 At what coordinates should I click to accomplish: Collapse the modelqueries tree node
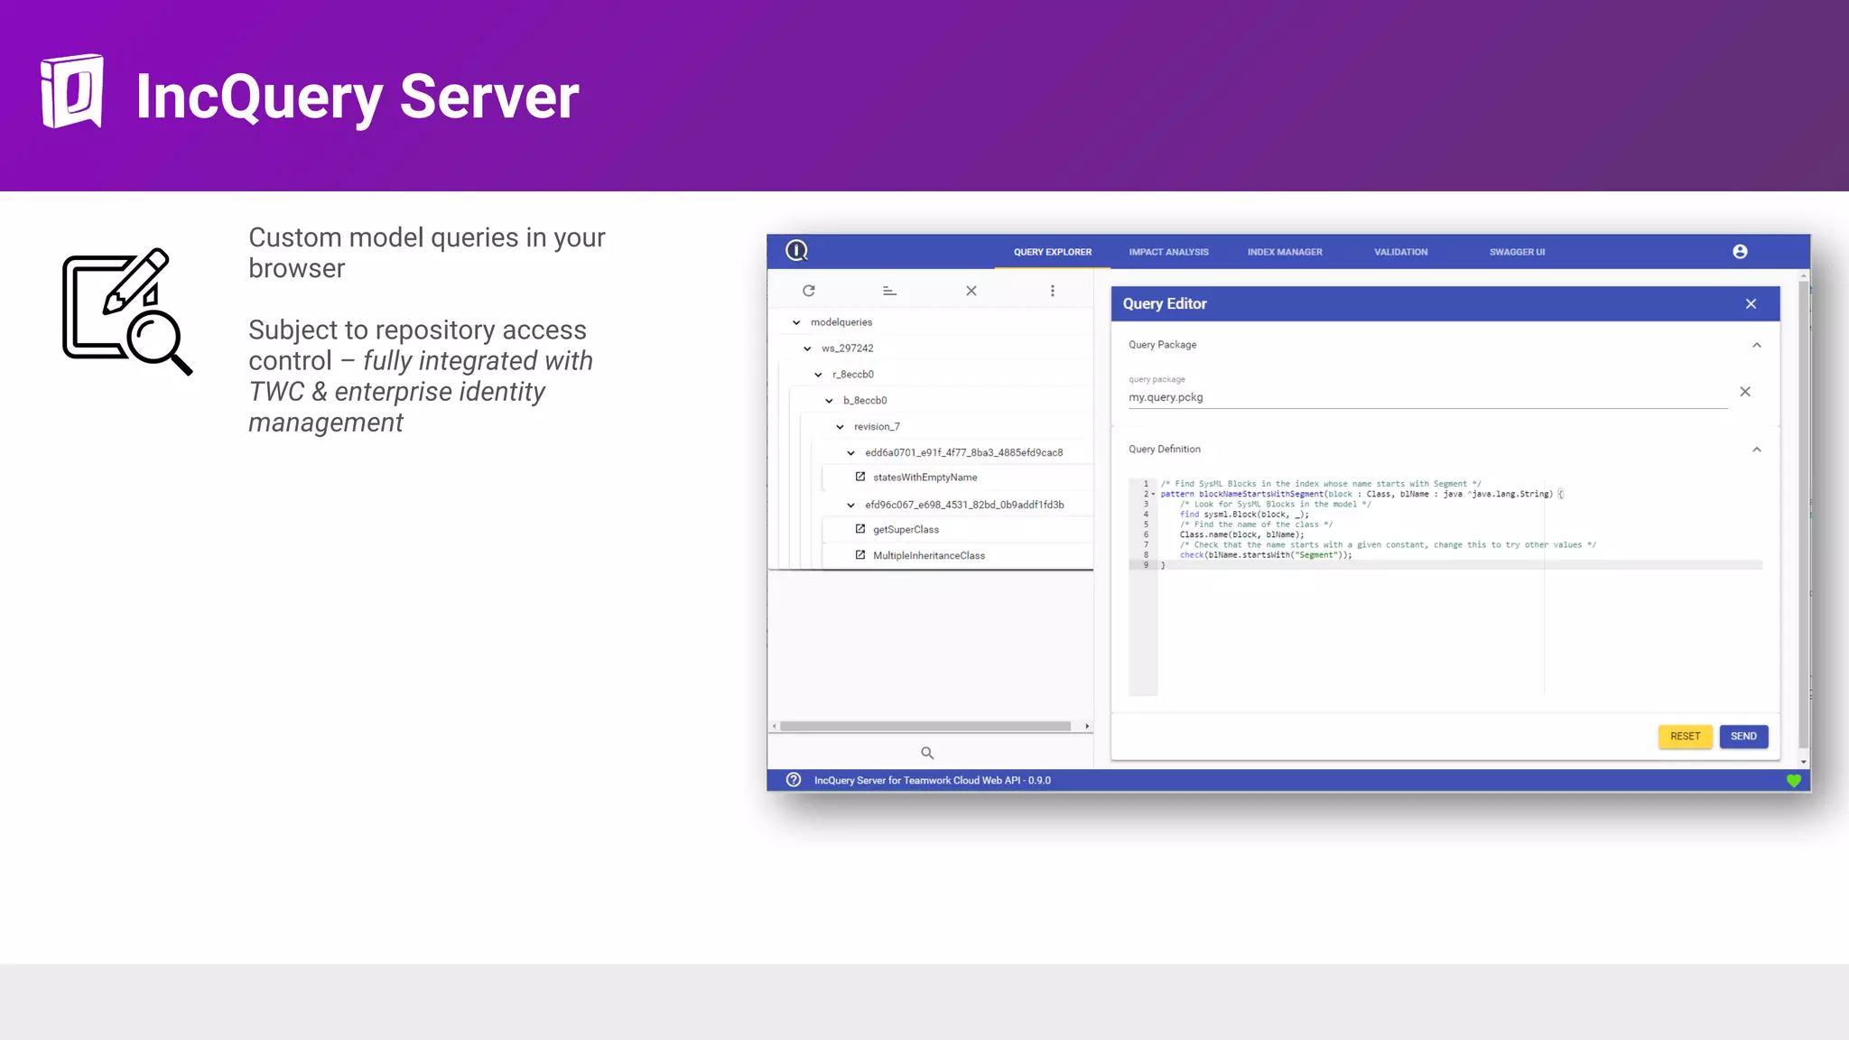[x=796, y=322]
